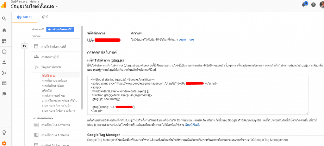This screenshot has height=146, width=324.
Task: Go to Home icon in sidebar
Action: (4, 30)
